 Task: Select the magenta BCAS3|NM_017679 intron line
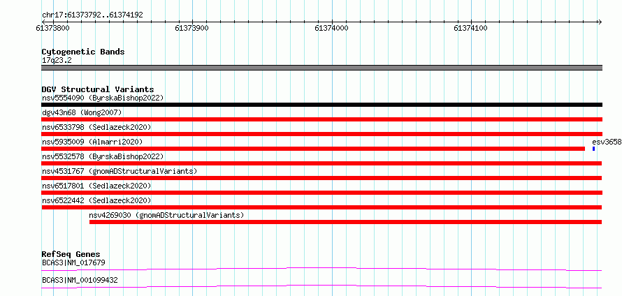coord(321,269)
